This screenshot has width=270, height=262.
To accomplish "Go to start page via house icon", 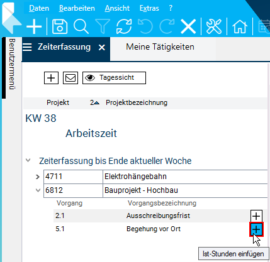I will (x=240, y=26).
